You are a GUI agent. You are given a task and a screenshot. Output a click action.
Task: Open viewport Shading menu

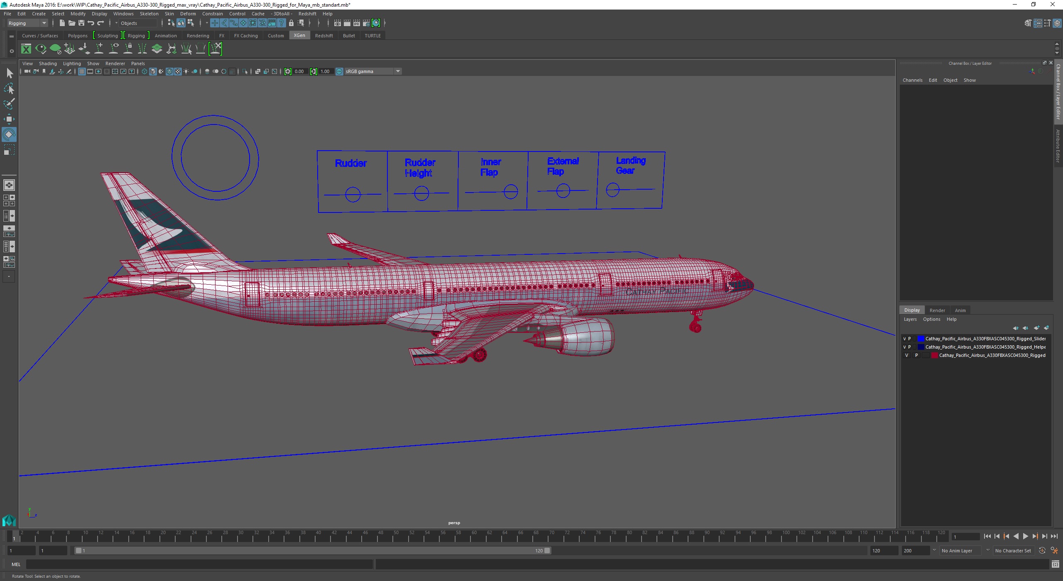point(48,63)
